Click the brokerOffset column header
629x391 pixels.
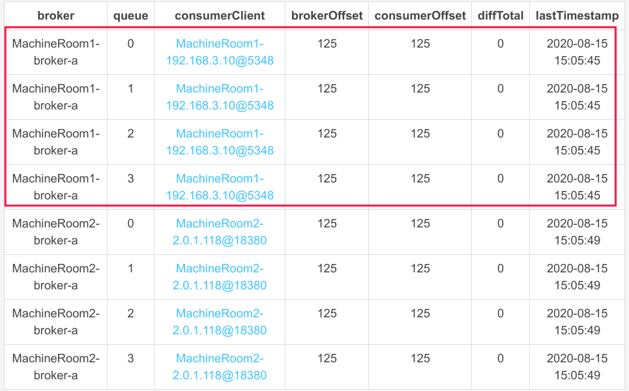(x=327, y=15)
